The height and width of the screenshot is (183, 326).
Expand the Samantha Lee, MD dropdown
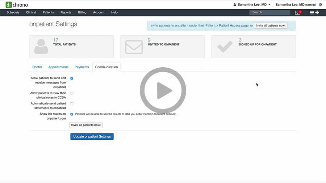point(252,5)
